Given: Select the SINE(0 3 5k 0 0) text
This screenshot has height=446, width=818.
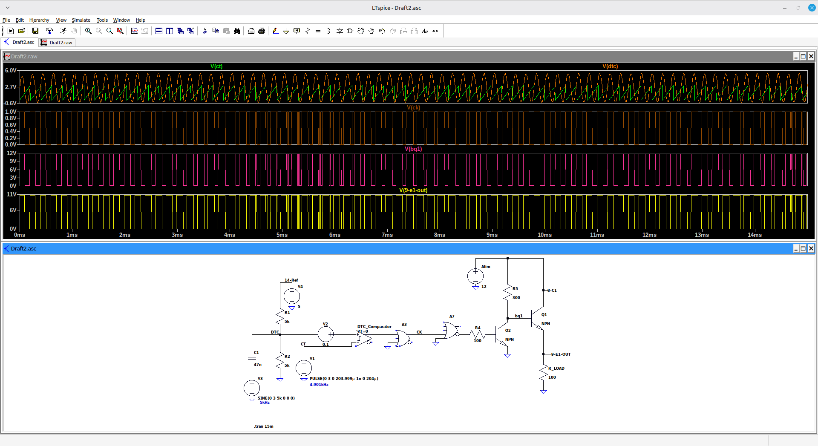Looking at the screenshot, I should click(276, 398).
